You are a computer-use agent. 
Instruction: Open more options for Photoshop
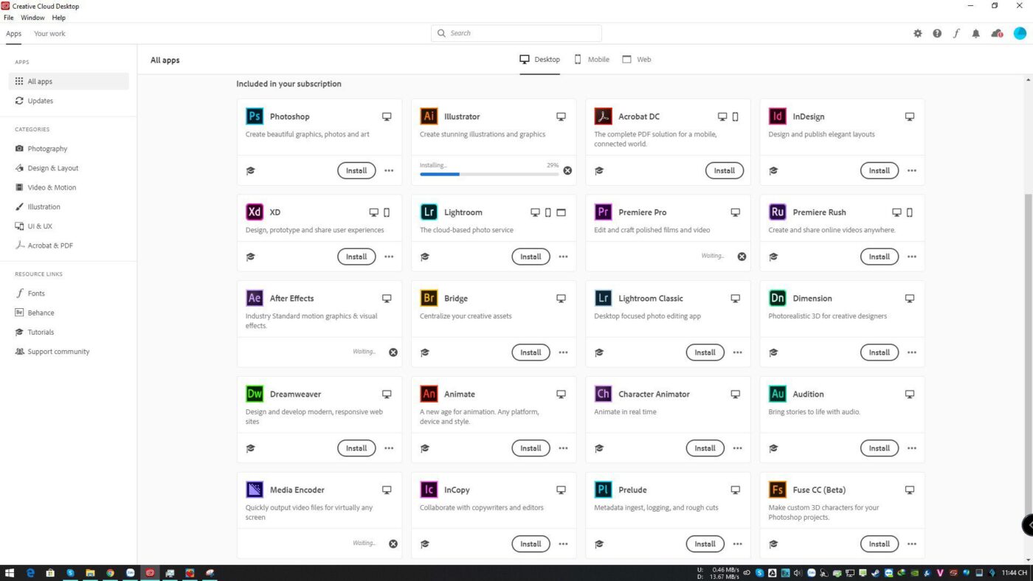pos(389,170)
